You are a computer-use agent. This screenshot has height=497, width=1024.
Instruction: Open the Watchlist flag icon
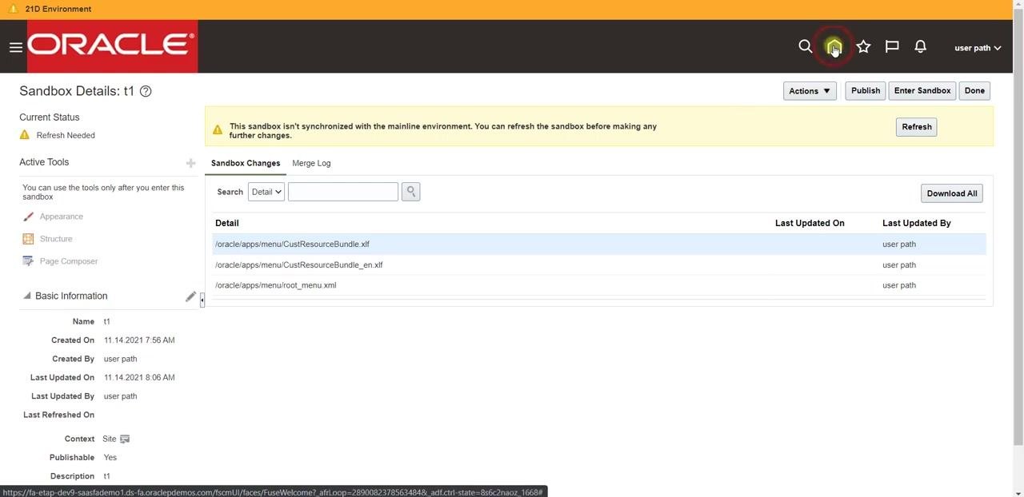pyautogui.click(x=892, y=47)
